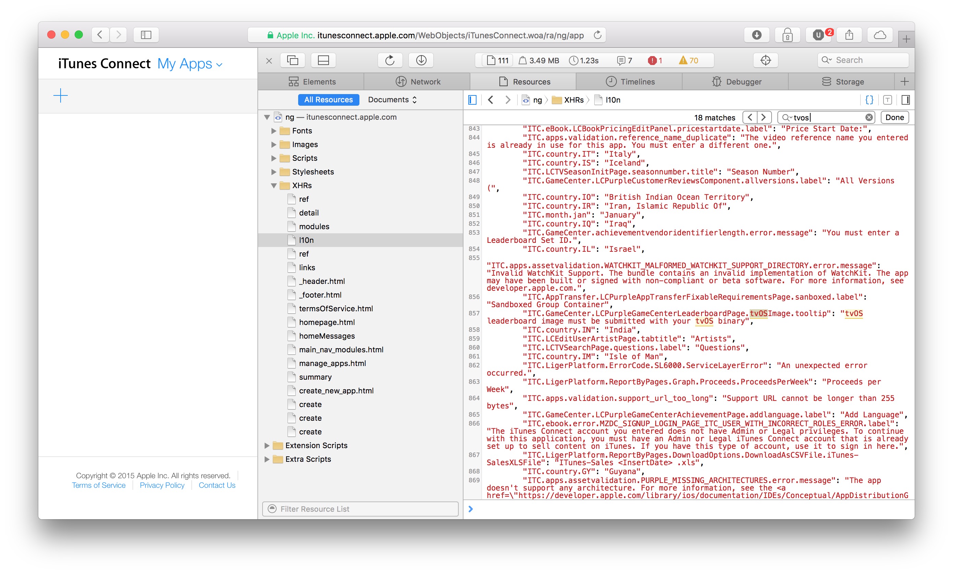Click the Done button in find bar
The height and width of the screenshot is (574, 953).
click(894, 117)
